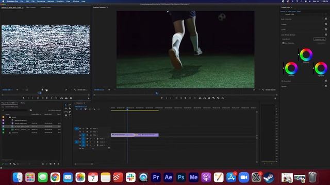330x185 pixels.
Task: Open Photoshop from the Dock
Action: 181,177
